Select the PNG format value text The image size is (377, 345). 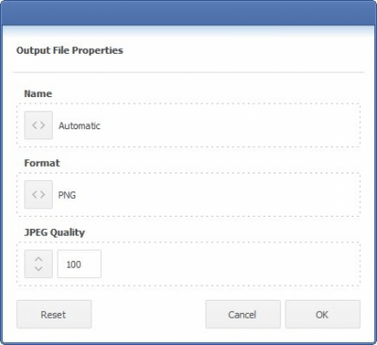point(67,195)
